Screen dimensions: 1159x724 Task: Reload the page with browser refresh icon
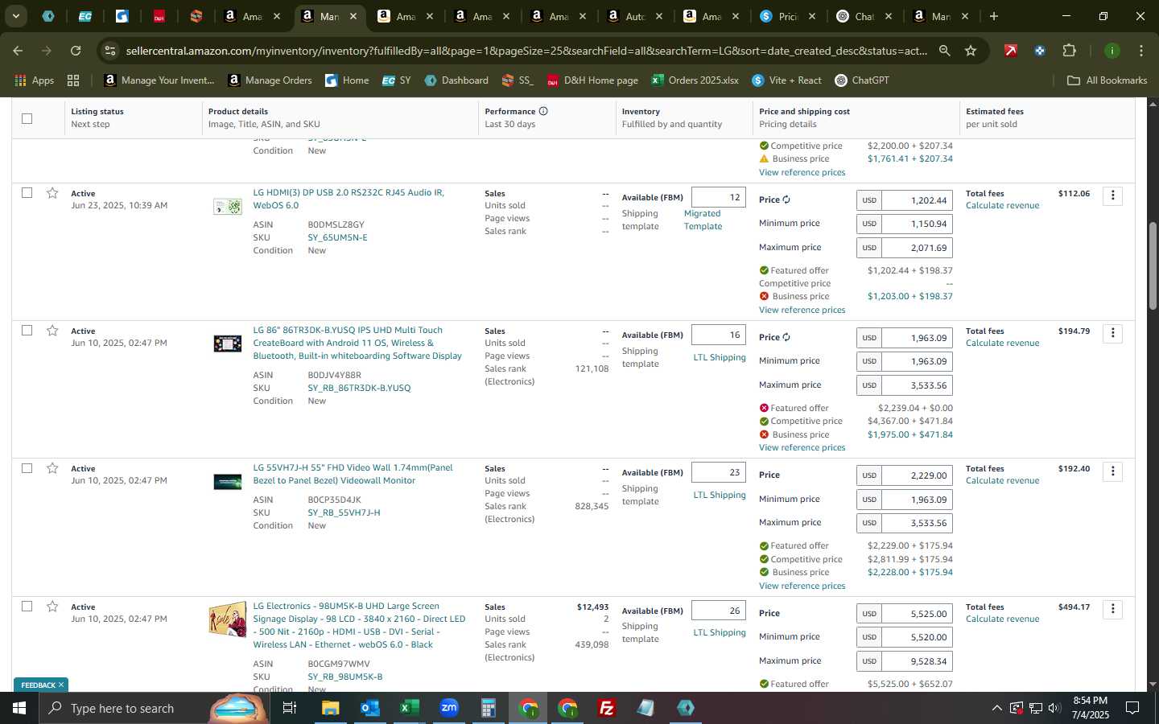pos(76,51)
